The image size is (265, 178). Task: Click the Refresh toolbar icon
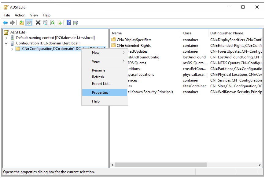52,23
